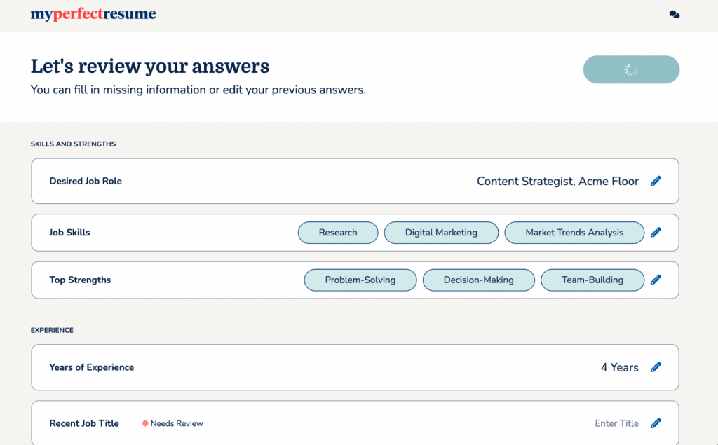Viewport: 718px width, 445px height.
Task: Click the Content Strategist, Acme Floor value
Action: point(557,181)
